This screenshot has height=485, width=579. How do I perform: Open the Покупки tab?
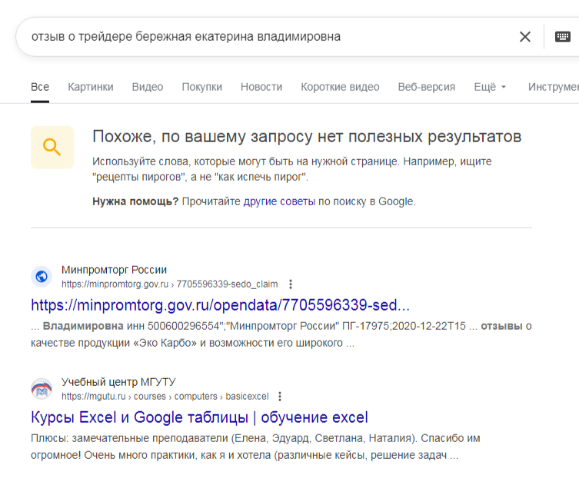coord(202,87)
